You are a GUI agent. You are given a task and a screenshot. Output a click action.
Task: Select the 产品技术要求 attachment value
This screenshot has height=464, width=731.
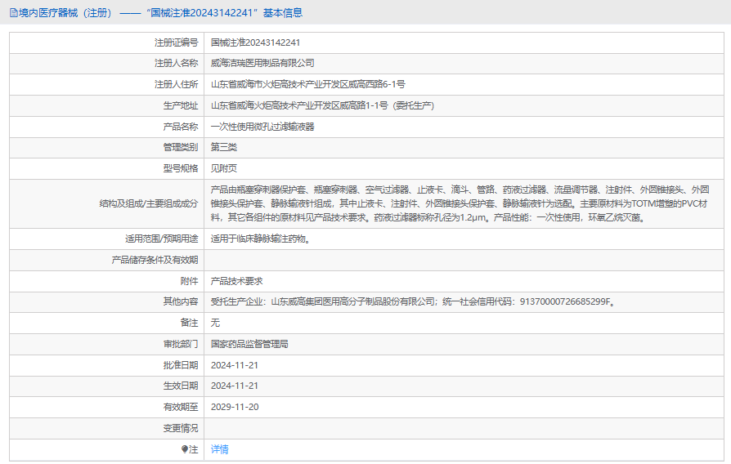point(237,281)
